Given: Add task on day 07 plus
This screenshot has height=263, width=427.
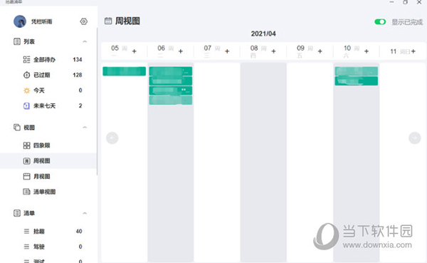Looking at the screenshot, I should 227,51.
